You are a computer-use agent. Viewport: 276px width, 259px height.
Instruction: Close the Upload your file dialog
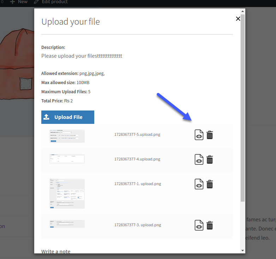click(x=238, y=19)
